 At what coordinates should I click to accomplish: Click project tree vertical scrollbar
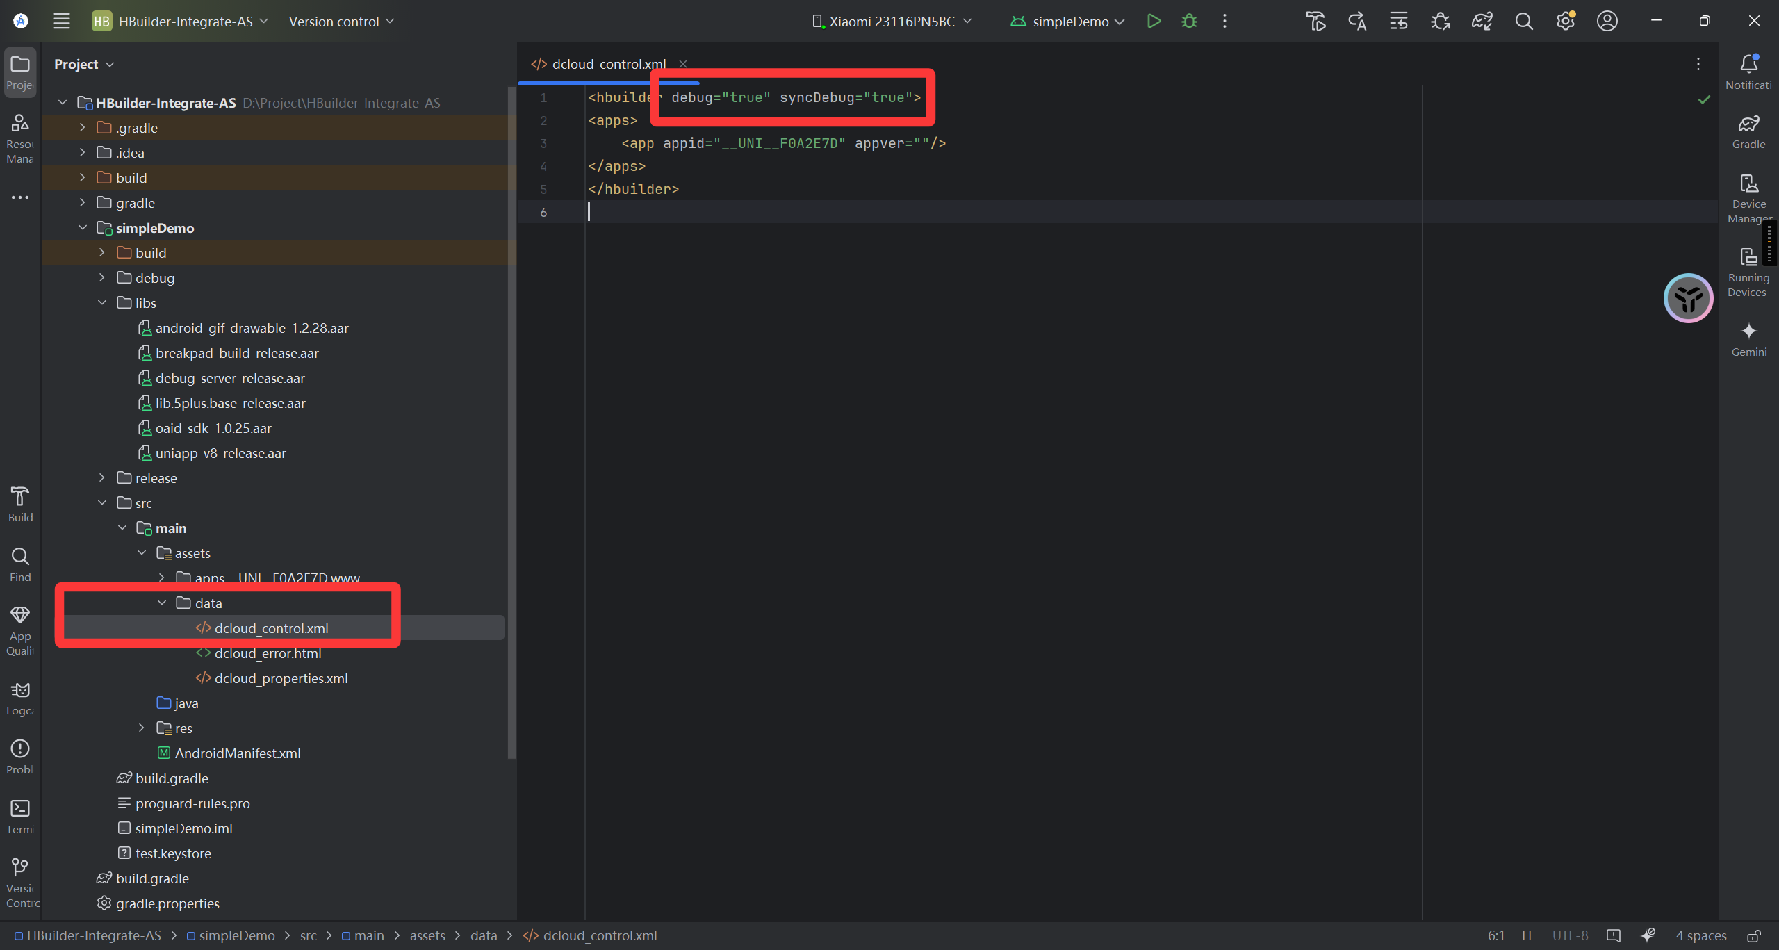pos(511,423)
